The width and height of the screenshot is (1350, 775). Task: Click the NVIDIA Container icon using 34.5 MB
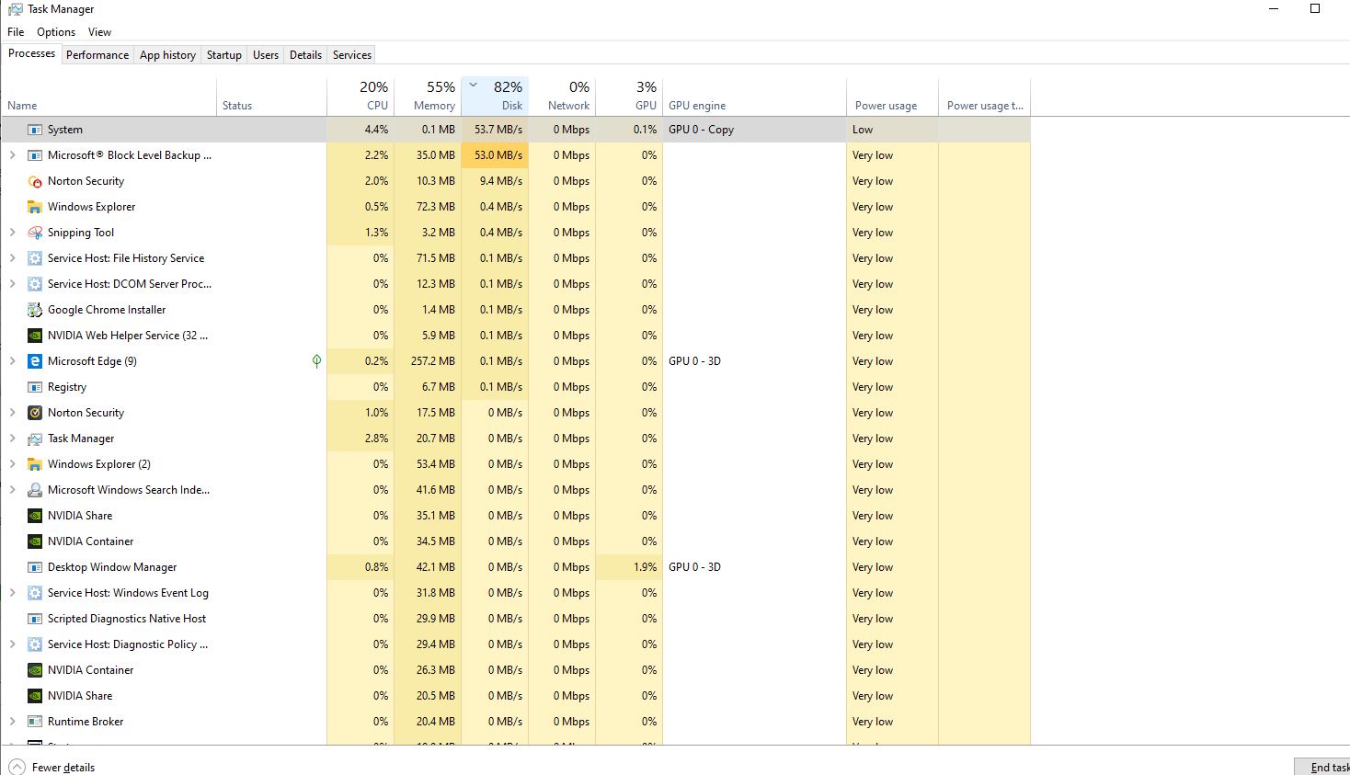(x=35, y=541)
